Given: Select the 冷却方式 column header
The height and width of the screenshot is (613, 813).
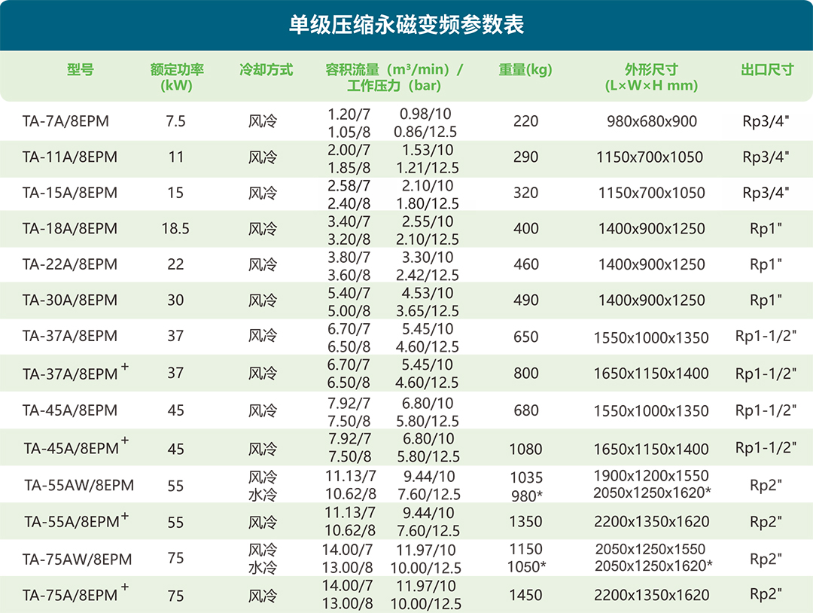Looking at the screenshot, I should click(266, 70).
